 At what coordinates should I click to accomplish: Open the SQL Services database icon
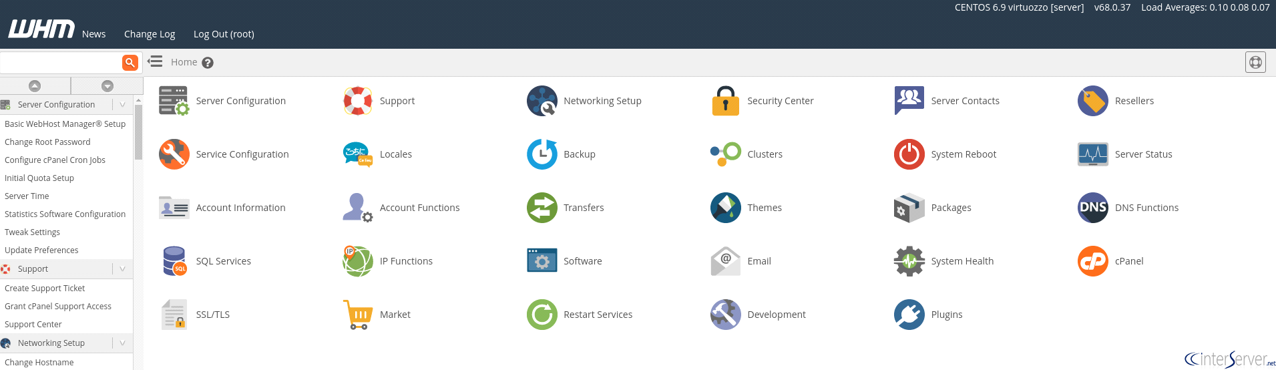click(x=174, y=261)
